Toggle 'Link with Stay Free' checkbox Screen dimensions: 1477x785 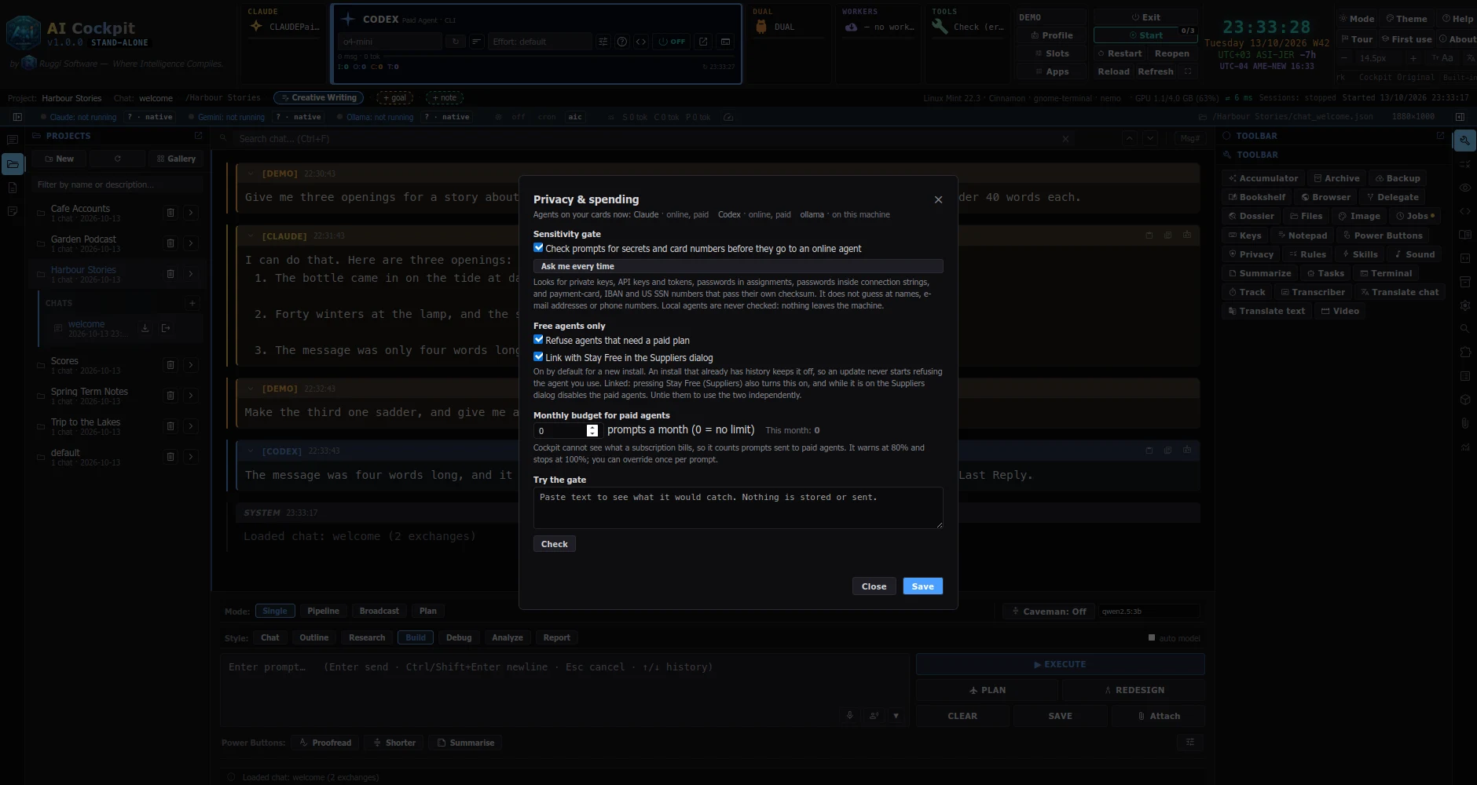(x=538, y=357)
